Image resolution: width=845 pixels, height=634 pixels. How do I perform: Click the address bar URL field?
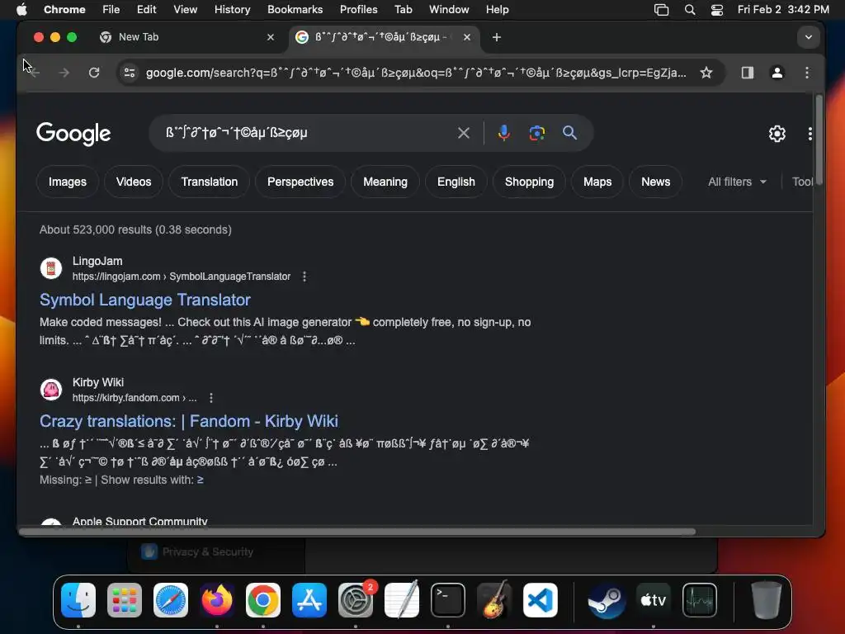point(416,73)
